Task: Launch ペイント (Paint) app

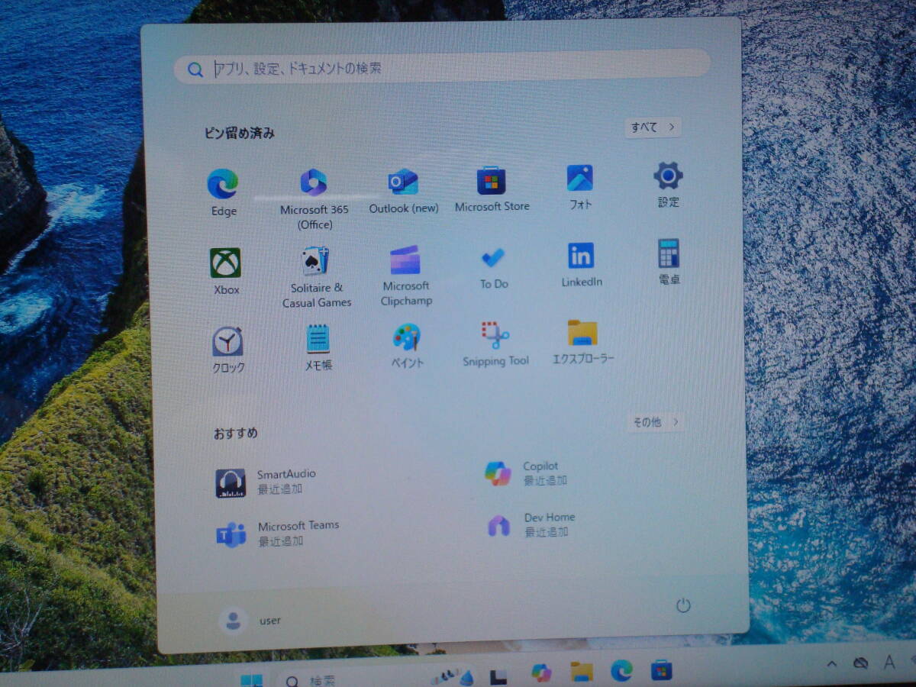Action: tap(407, 346)
